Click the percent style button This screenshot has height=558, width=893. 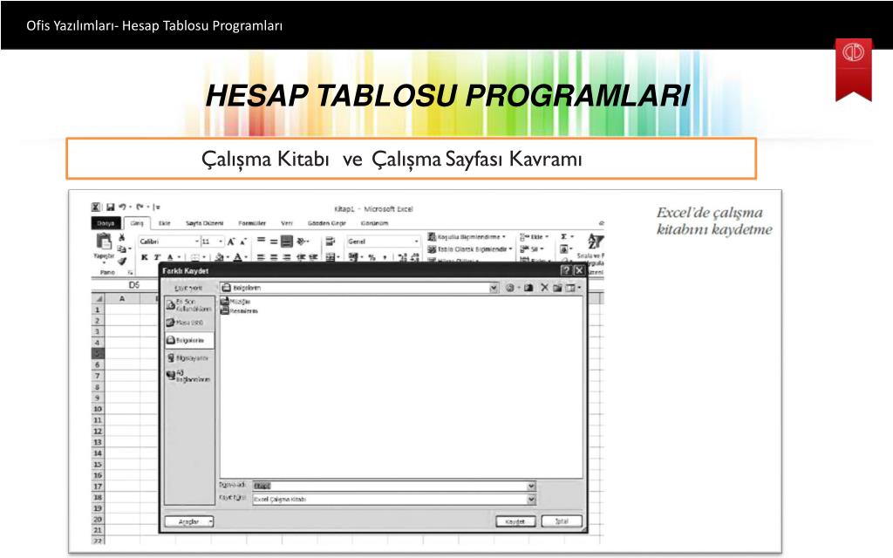pos(372,257)
